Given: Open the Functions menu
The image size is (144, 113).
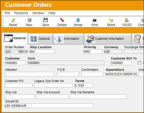Looking at the screenshot, I should click(21, 13).
